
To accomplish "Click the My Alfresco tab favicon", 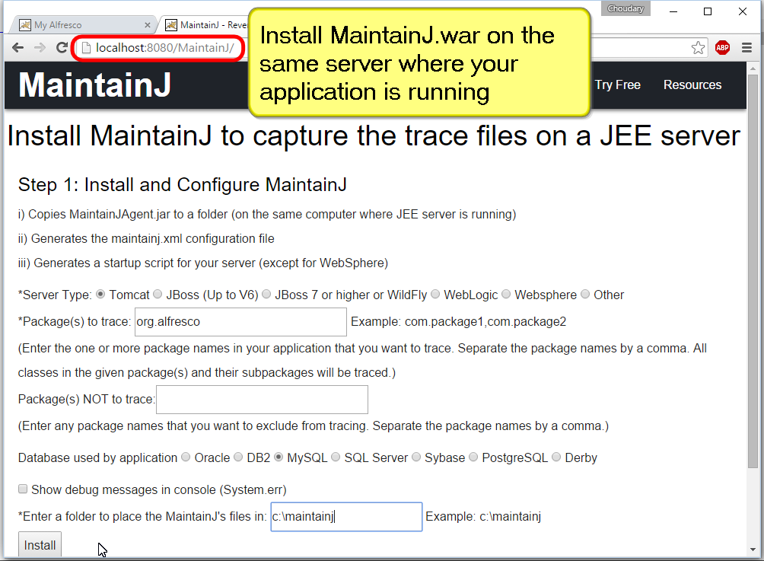I will pyautogui.click(x=25, y=25).
